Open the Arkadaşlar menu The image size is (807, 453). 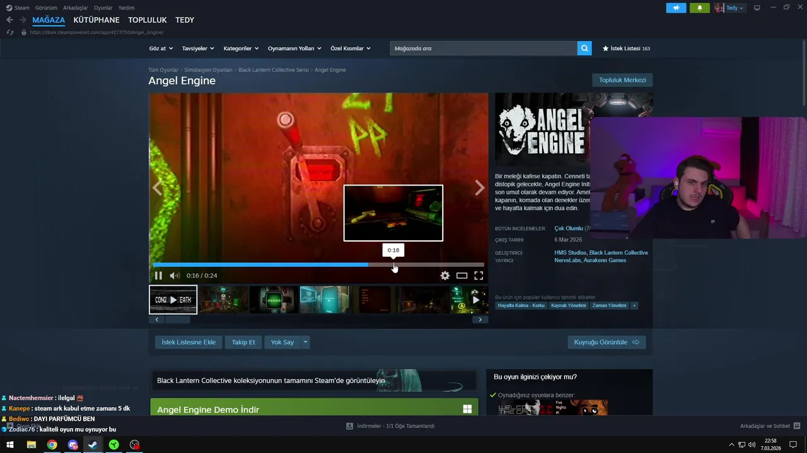[x=76, y=8]
